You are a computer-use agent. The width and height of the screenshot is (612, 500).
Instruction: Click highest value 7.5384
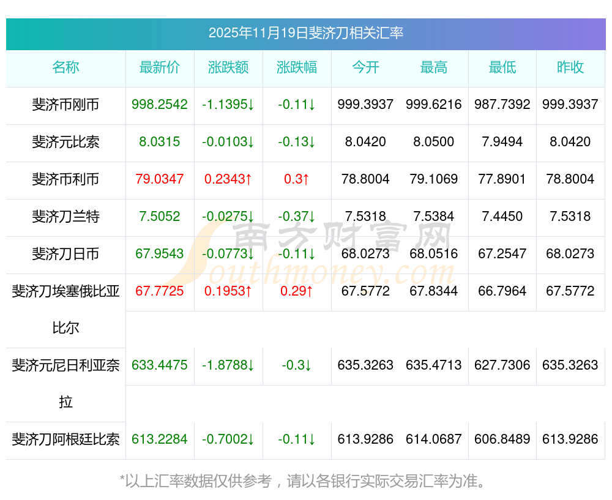(434, 216)
